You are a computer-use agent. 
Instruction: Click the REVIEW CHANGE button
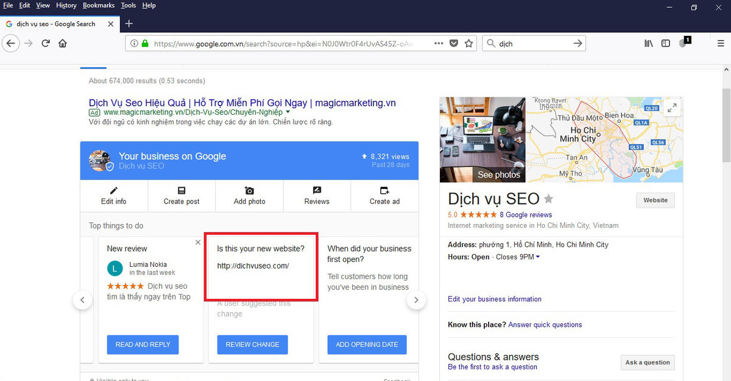pos(252,345)
